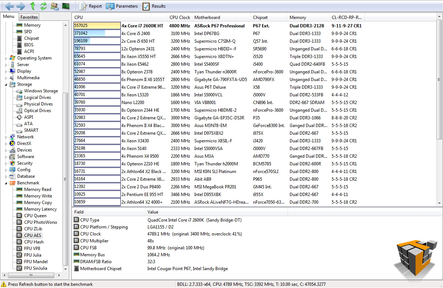443x288 pixels.
Task: Open the Database category
Action: [x=26, y=176]
